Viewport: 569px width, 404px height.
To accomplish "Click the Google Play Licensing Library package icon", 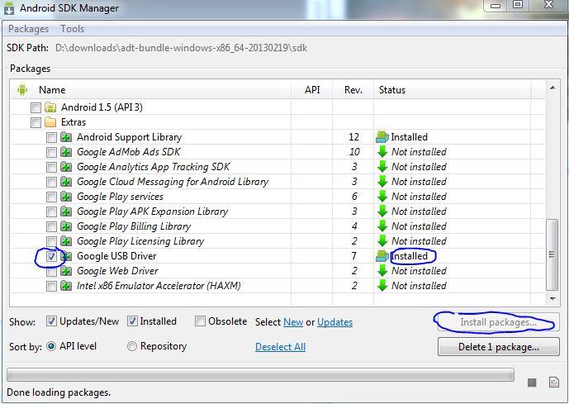I will click(x=66, y=241).
